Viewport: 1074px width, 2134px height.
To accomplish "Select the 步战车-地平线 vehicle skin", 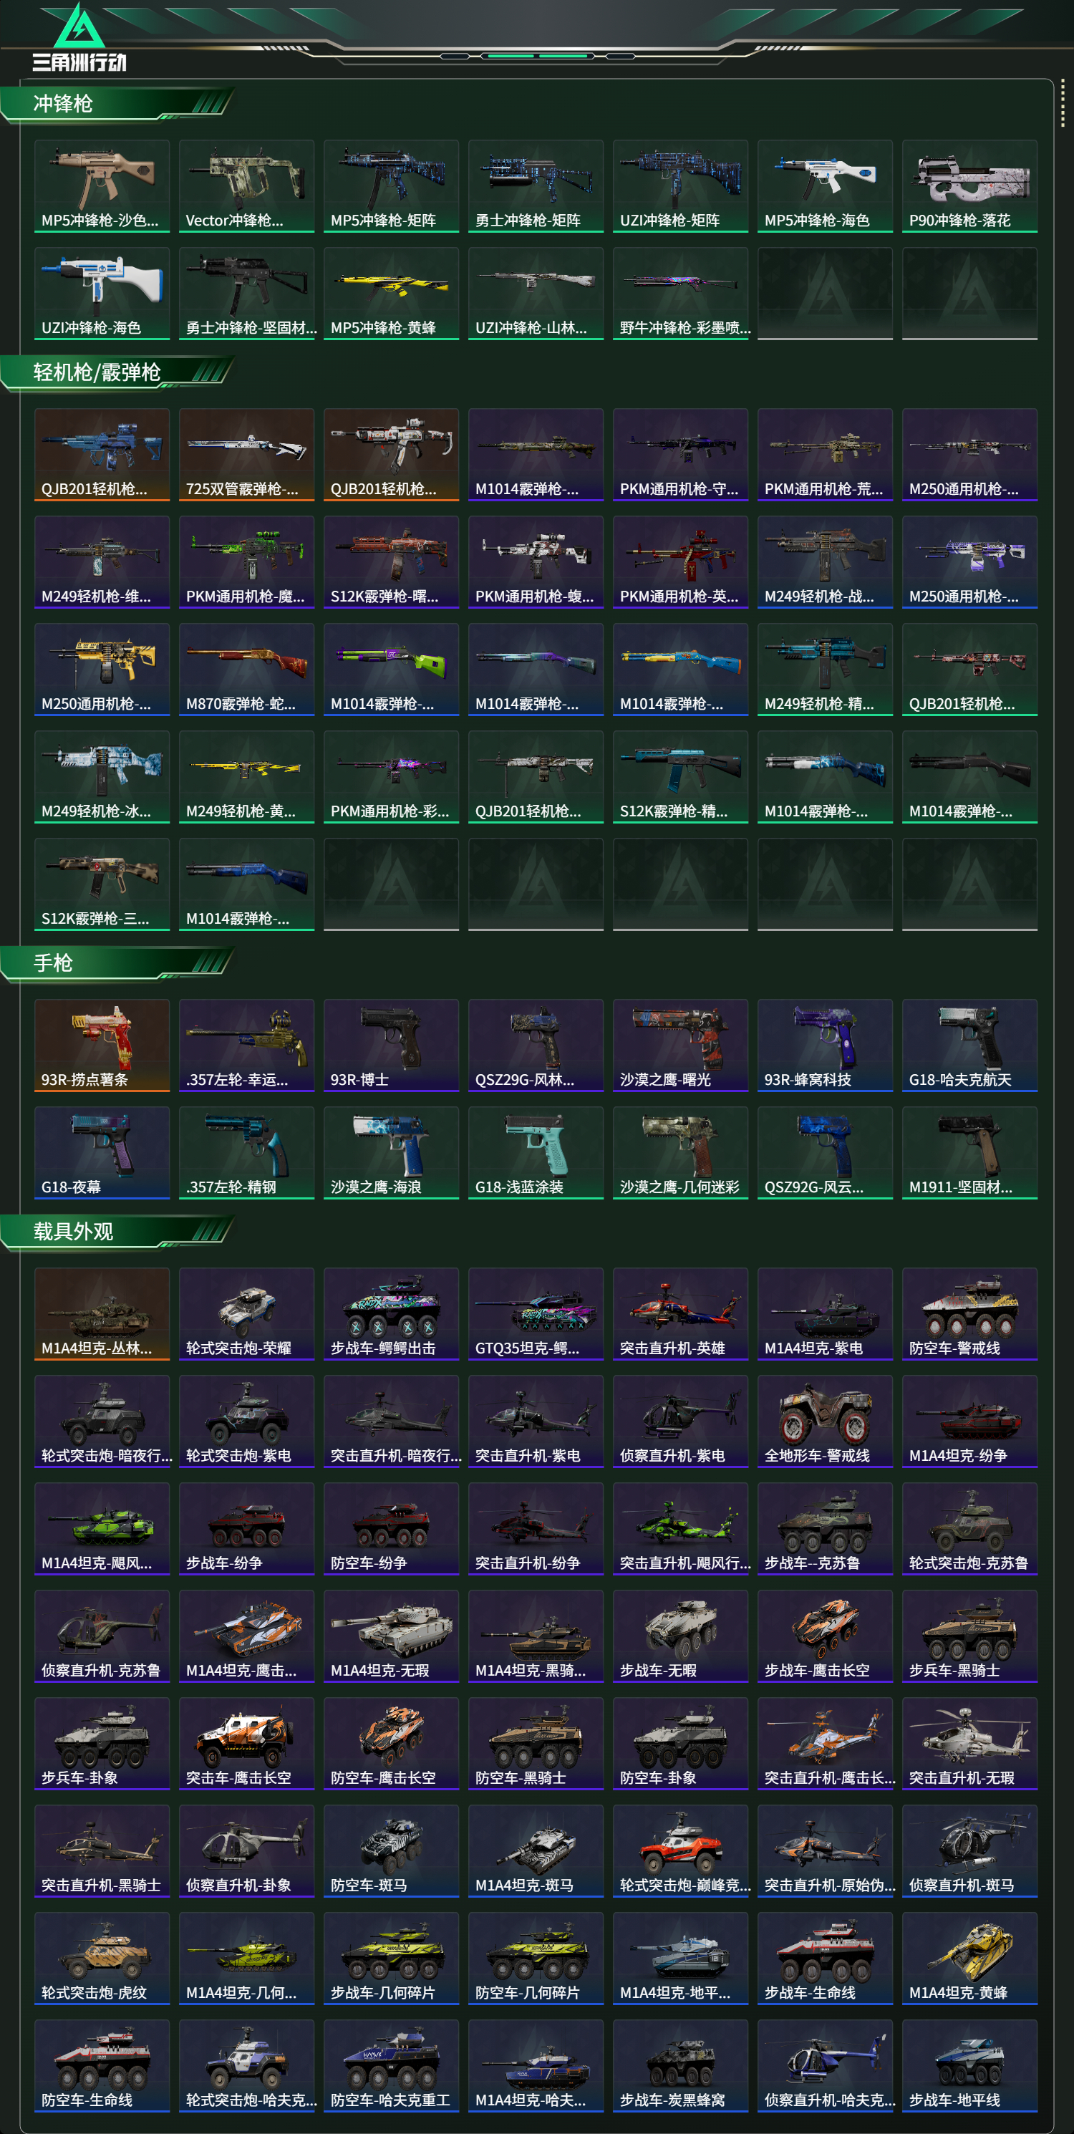I will click(x=969, y=2065).
